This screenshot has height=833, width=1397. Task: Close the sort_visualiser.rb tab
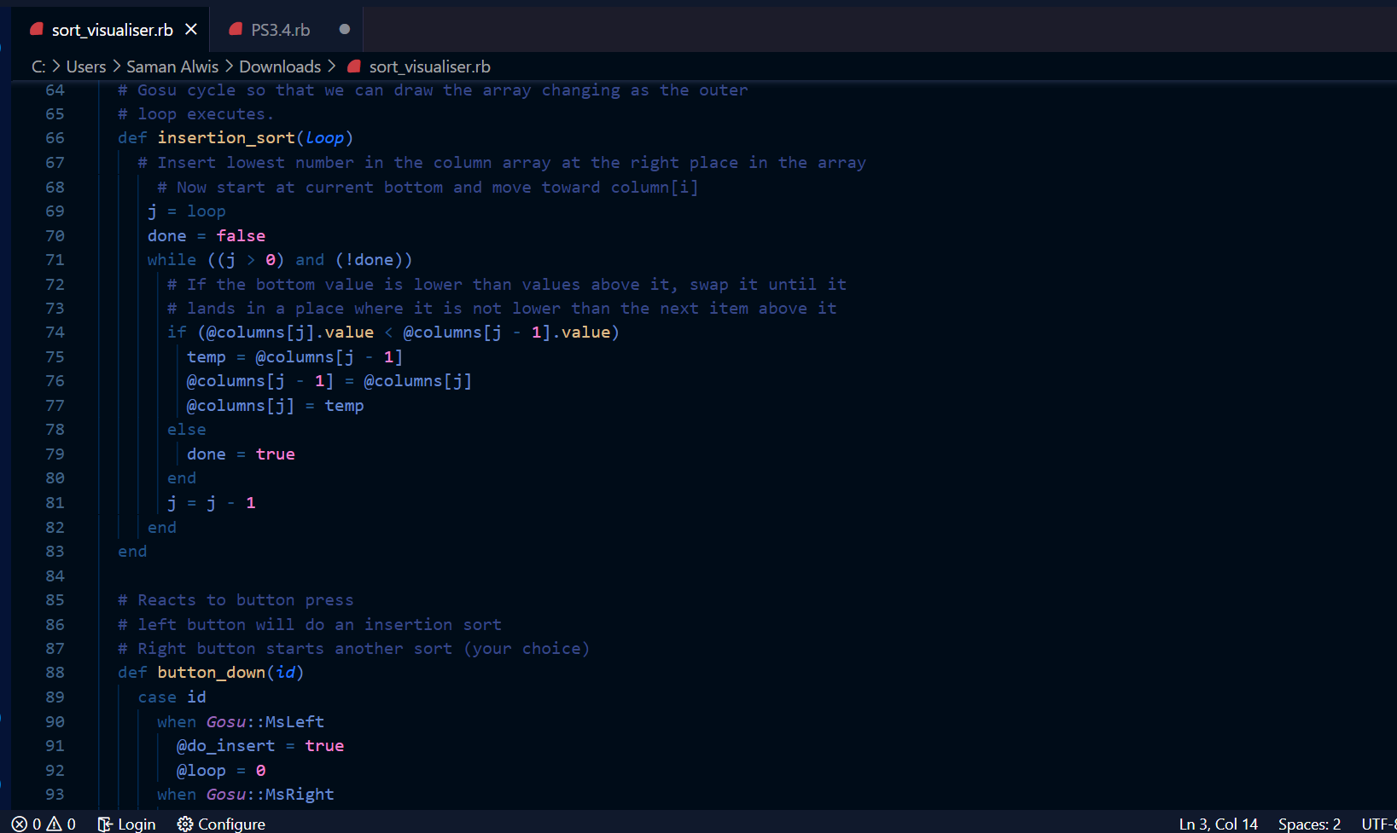[191, 30]
